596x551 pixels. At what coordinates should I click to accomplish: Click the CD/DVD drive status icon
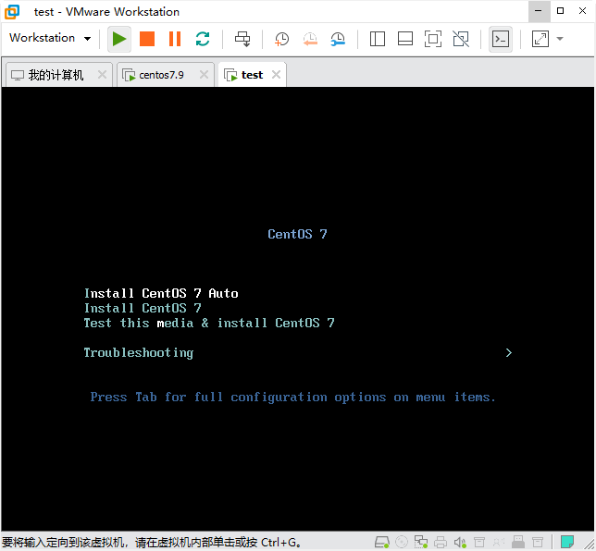(x=402, y=542)
